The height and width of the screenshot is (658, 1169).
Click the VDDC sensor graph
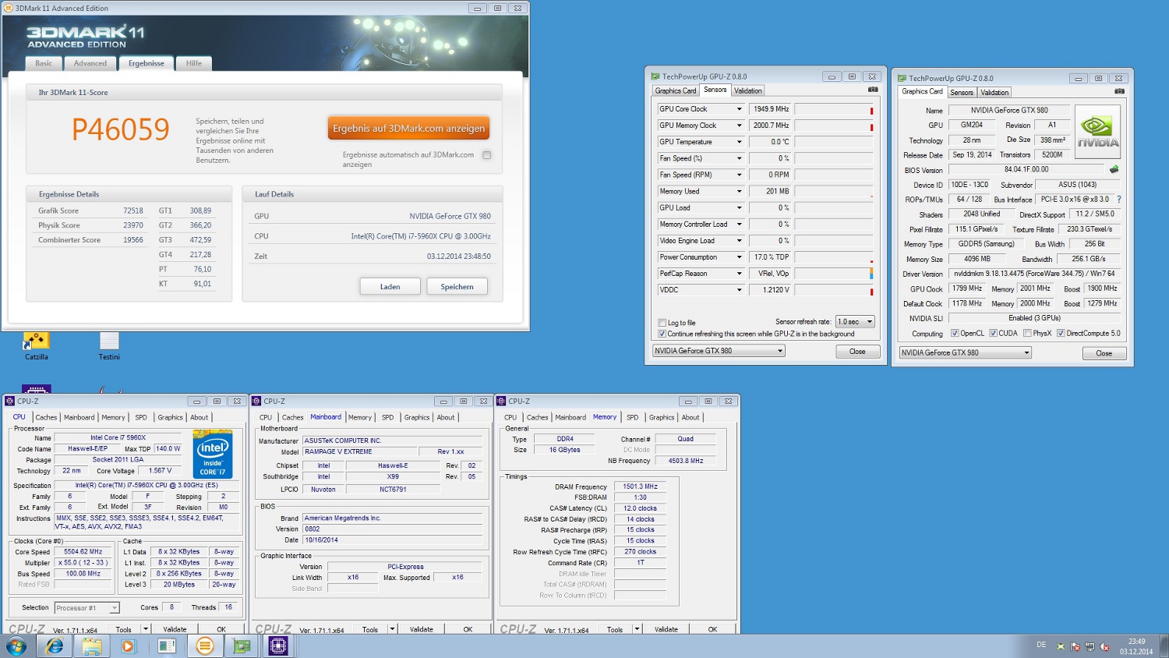coord(834,290)
